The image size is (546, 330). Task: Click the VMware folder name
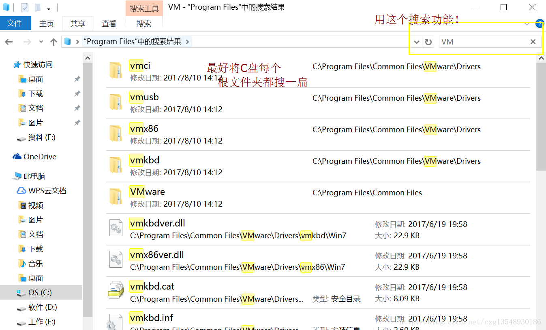(x=147, y=192)
